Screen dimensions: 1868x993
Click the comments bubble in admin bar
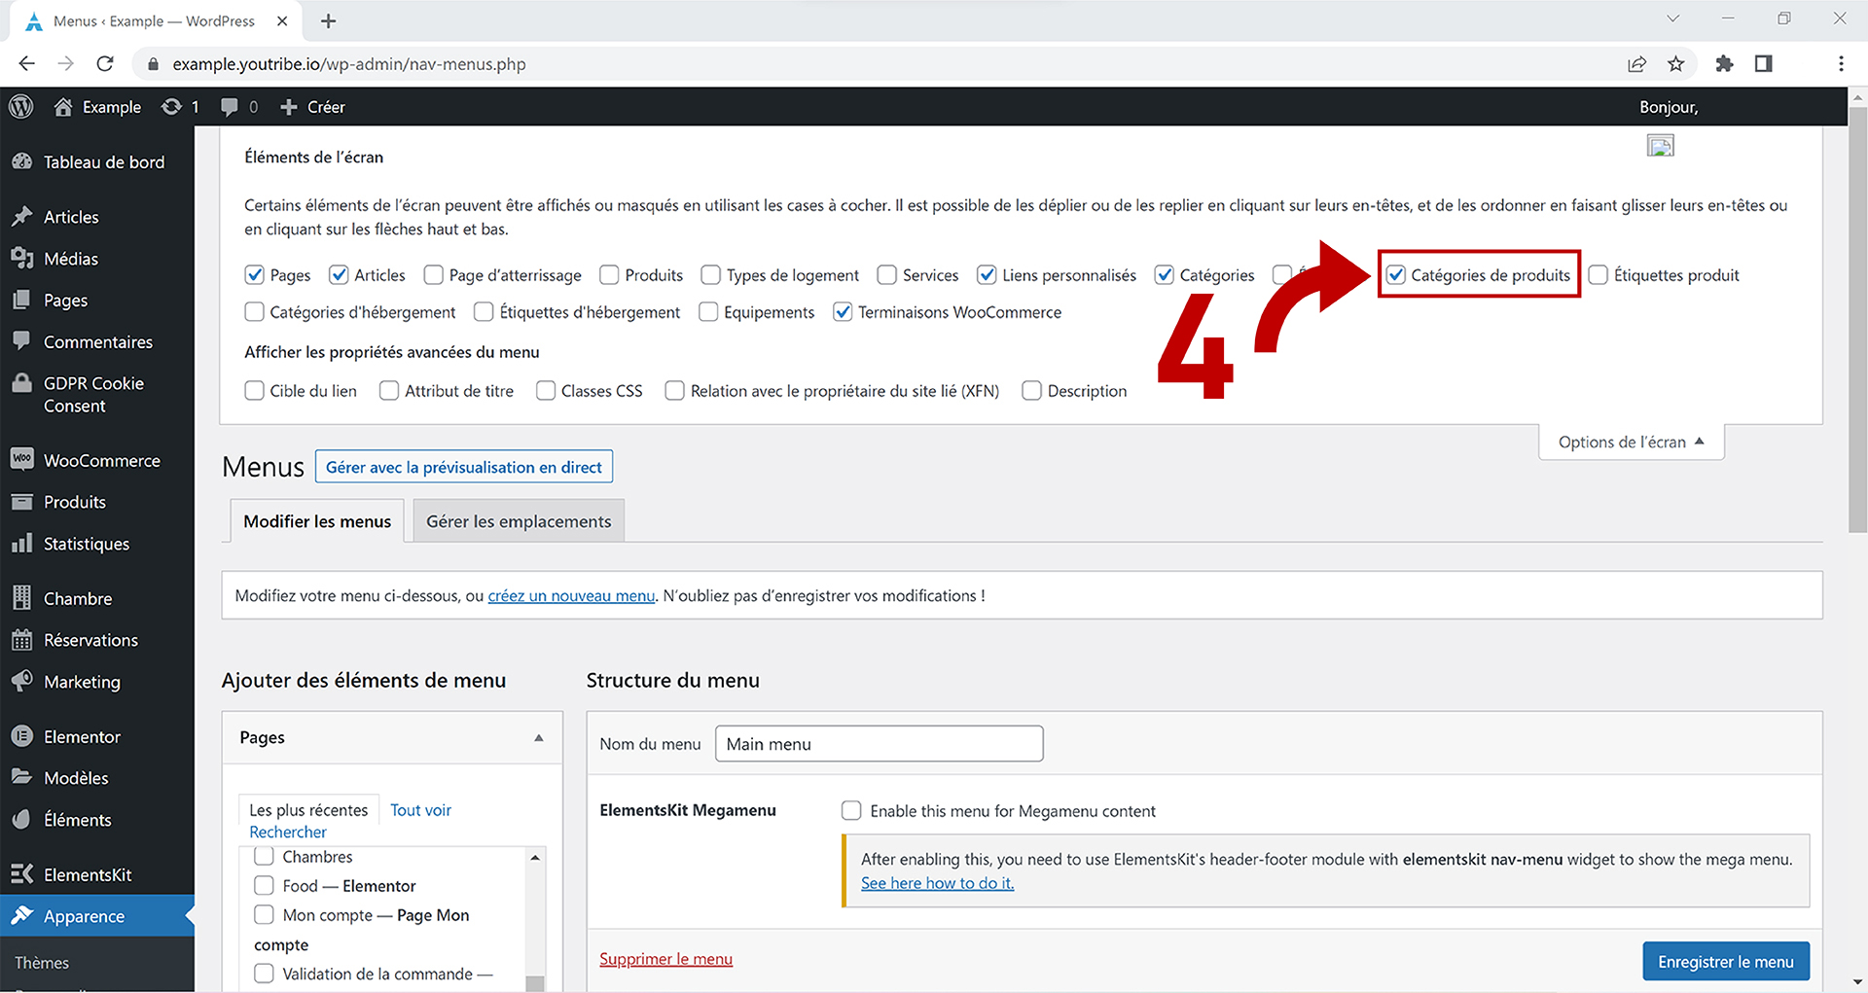tap(230, 107)
